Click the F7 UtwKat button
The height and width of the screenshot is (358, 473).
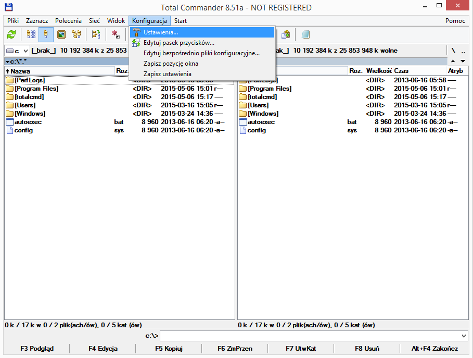coord(301,348)
